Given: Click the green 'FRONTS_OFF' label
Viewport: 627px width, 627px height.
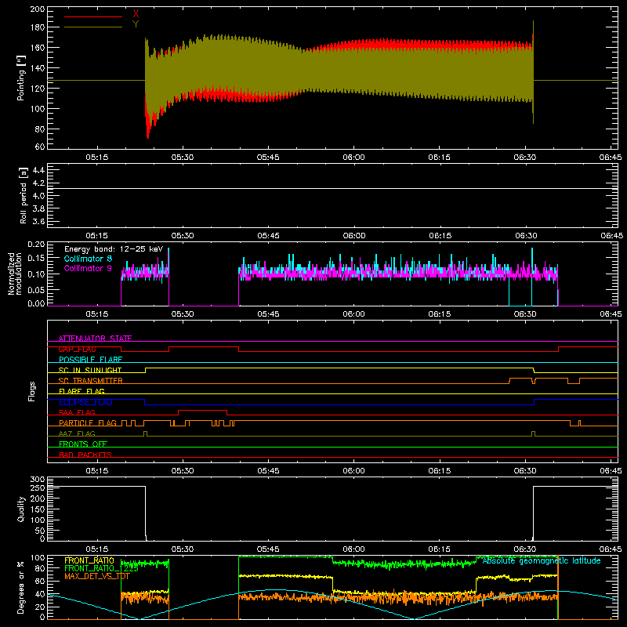Looking at the screenshot, I should click(83, 444).
